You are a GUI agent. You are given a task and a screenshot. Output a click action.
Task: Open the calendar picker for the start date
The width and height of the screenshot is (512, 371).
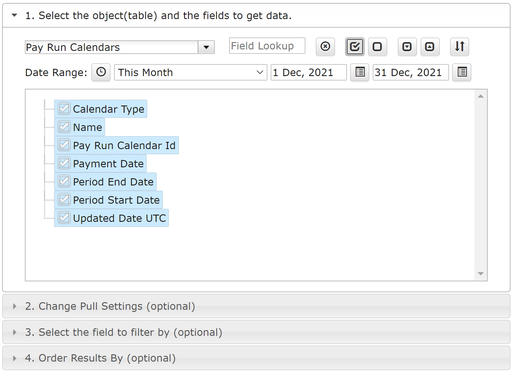pyautogui.click(x=360, y=72)
